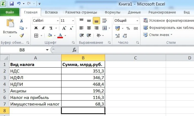The width and height of the screenshot is (194, 116).
Task: Click the Fill Color paint bucket icon
Action: coord(50,35)
